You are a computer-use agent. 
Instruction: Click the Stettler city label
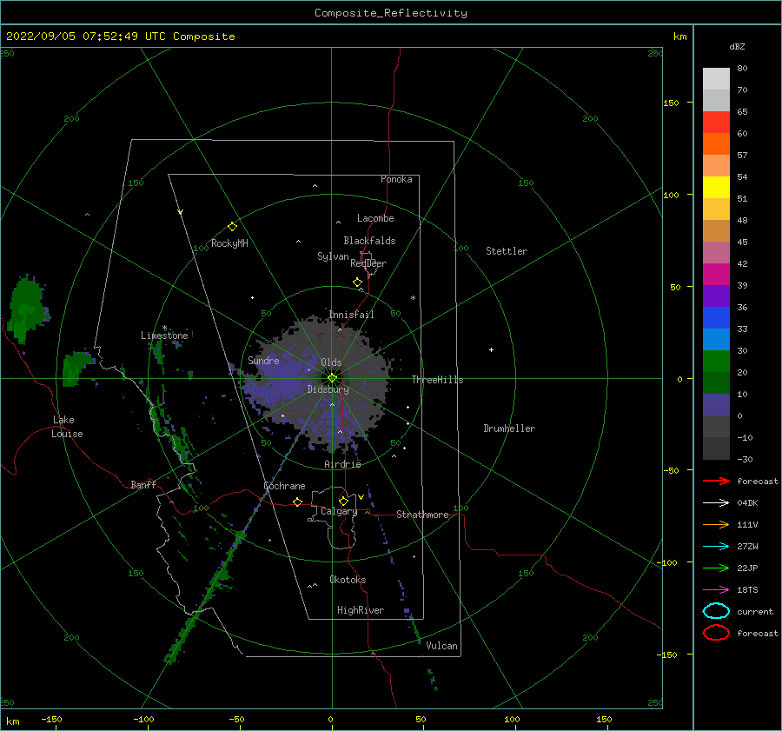coord(507,251)
